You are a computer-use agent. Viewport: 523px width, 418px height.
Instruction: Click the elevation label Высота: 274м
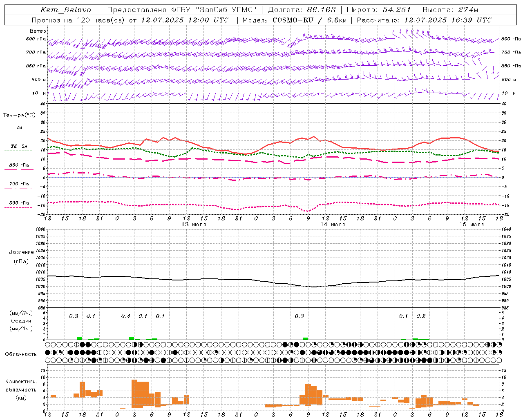(451, 10)
